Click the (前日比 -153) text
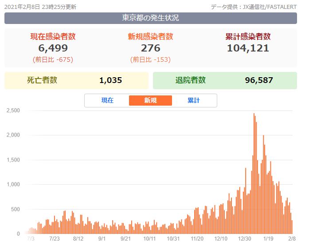The width and height of the screenshot is (309, 245). pyautogui.click(x=150, y=59)
